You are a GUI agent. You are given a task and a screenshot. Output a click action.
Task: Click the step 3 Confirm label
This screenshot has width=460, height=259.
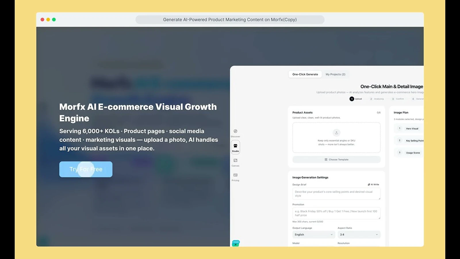pyautogui.click(x=400, y=99)
